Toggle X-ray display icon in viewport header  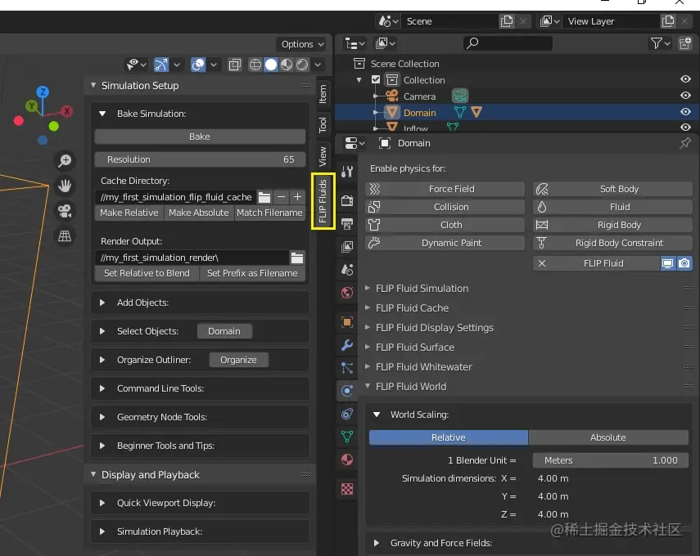coord(235,65)
